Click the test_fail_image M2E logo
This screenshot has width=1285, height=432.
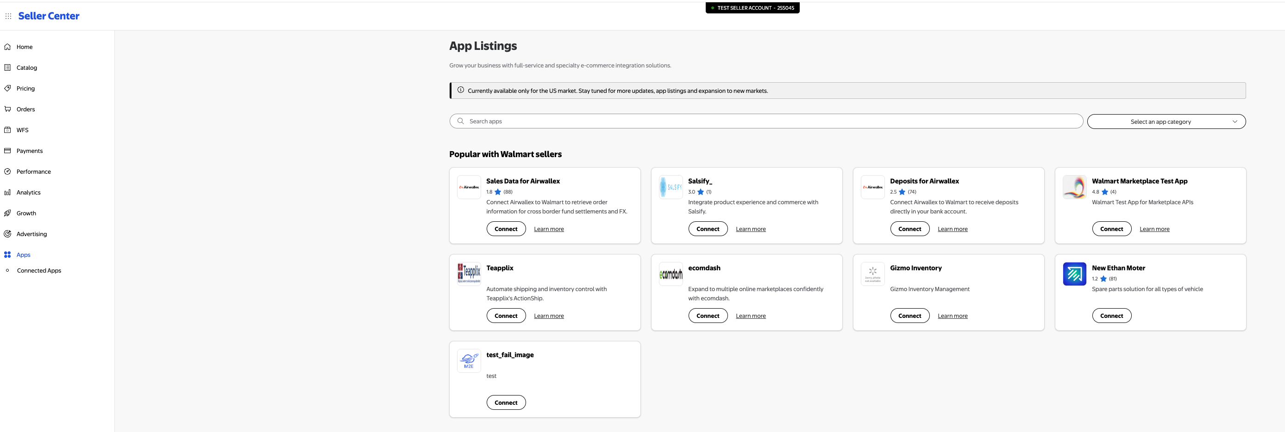[469, 361]
